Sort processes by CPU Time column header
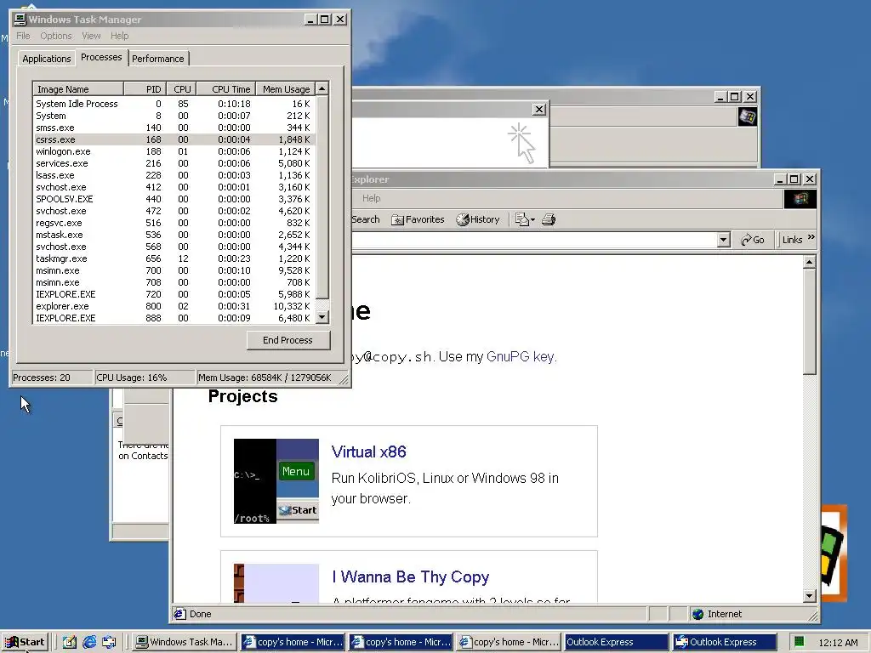 [225, 88]
